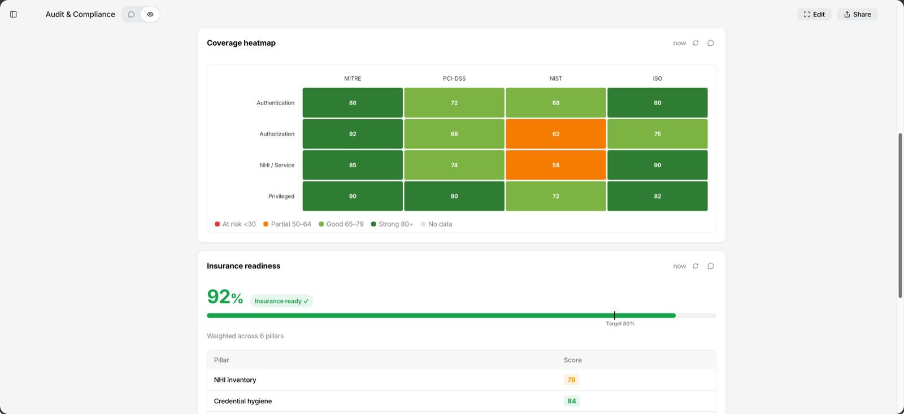Refresh the Coverage heatmap card
This screenshot has height=414, width=904.
(x=696, y=43)
